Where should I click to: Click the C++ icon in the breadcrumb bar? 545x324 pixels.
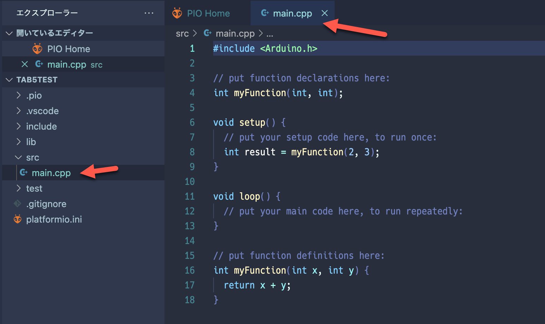tap(207, 33)
